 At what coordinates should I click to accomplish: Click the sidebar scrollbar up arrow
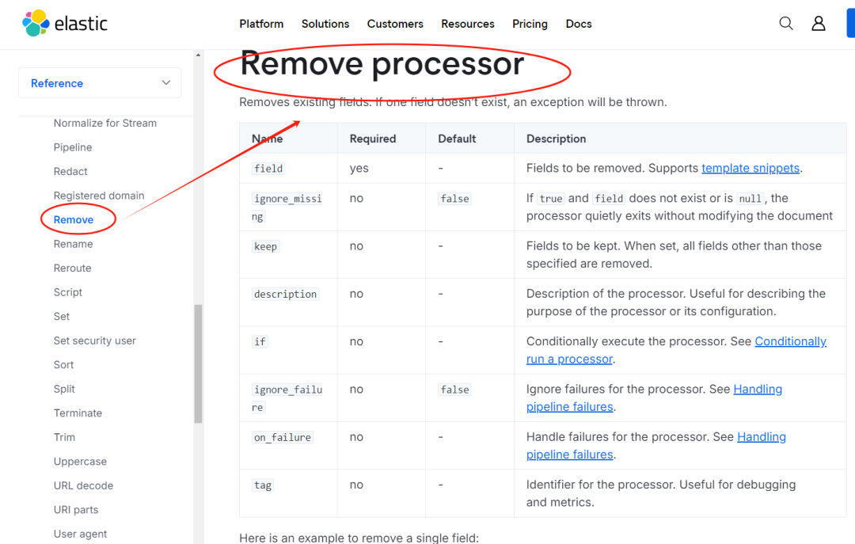click(198, 55)
